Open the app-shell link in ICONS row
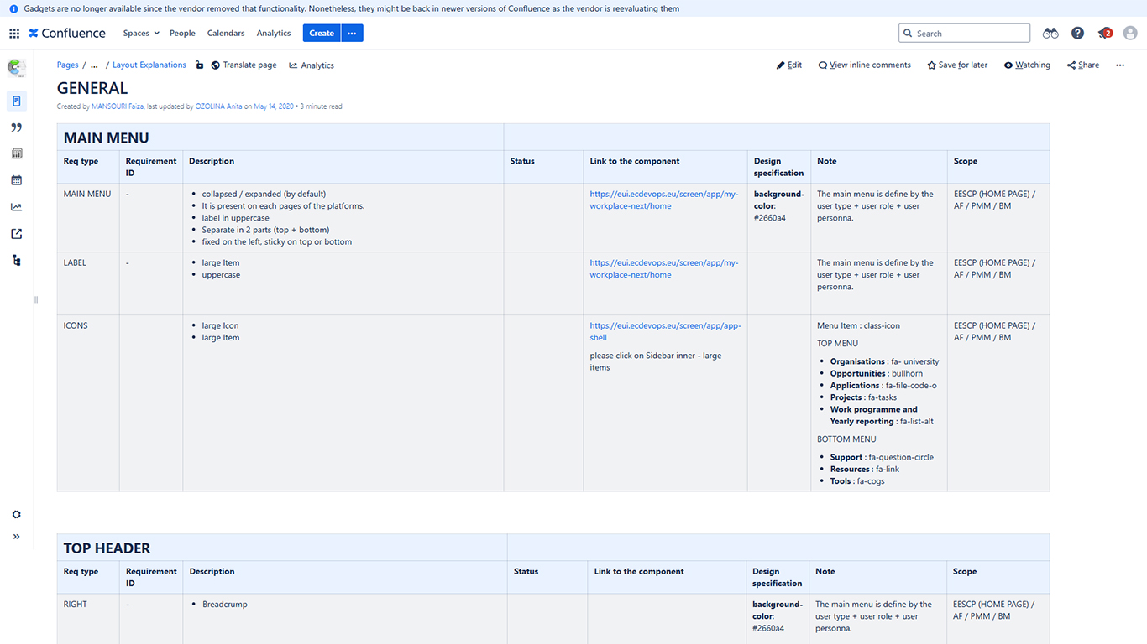 (665, 332)
